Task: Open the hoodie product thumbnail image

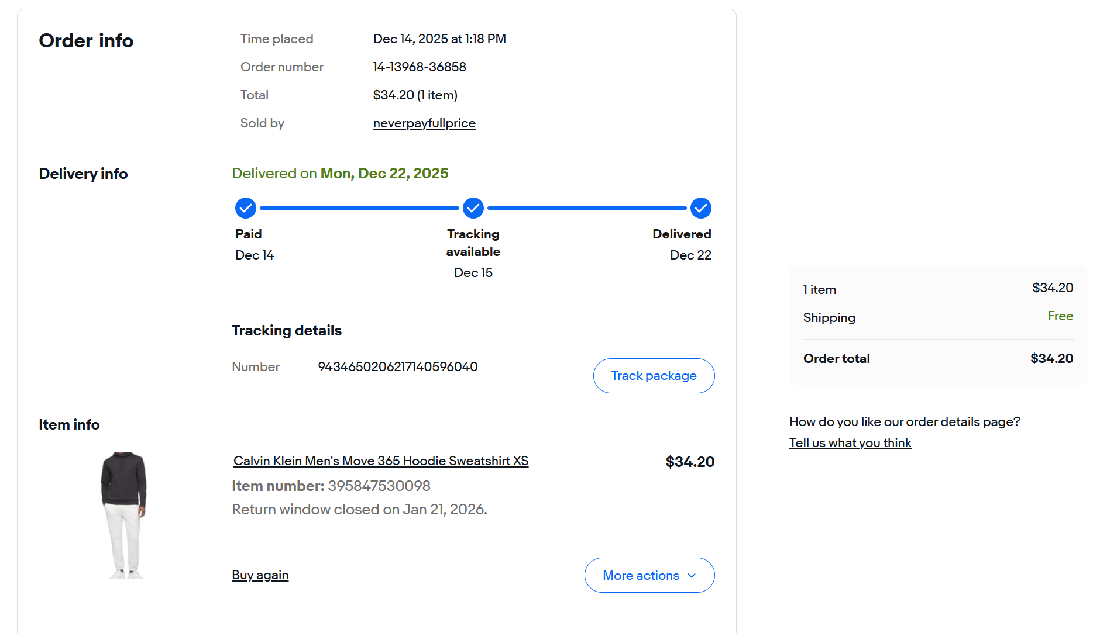Action: tap(123, 515)
